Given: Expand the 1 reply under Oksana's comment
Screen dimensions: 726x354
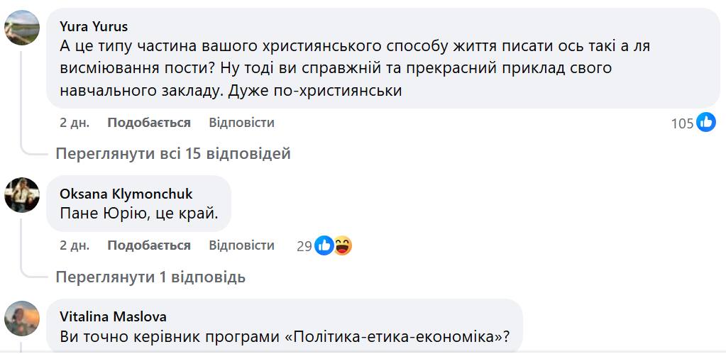Looking at the screenshot, I should (150, 277).
